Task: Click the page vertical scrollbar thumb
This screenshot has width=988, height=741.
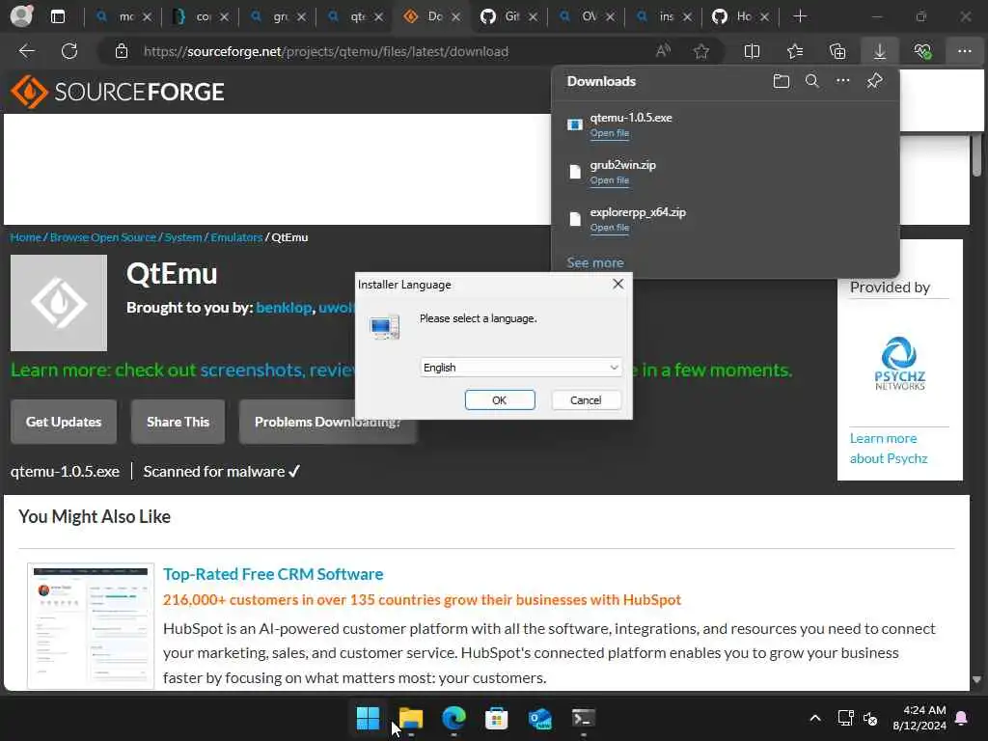Action: pos(976,154)
